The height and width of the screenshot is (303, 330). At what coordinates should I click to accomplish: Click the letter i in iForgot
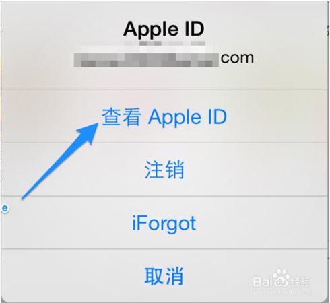134,223
